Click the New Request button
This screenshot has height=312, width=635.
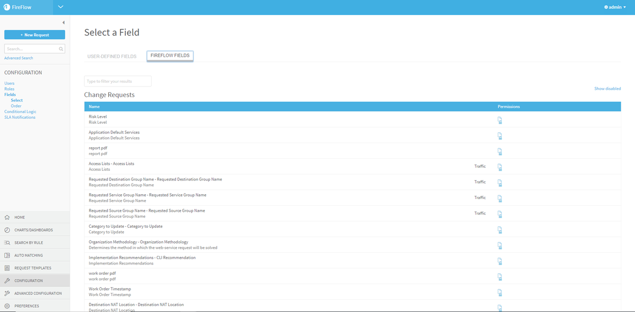(x=35, y=35)
